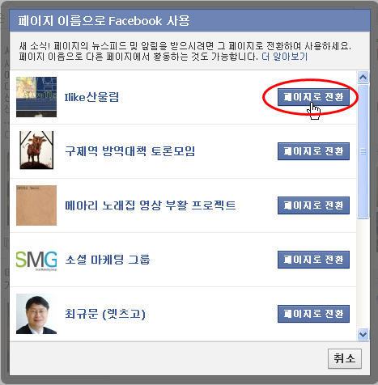Switch to 메아리 노래집 영상 부활 프로젝트 page
The image size is (378, 385).
click(313, 205)
